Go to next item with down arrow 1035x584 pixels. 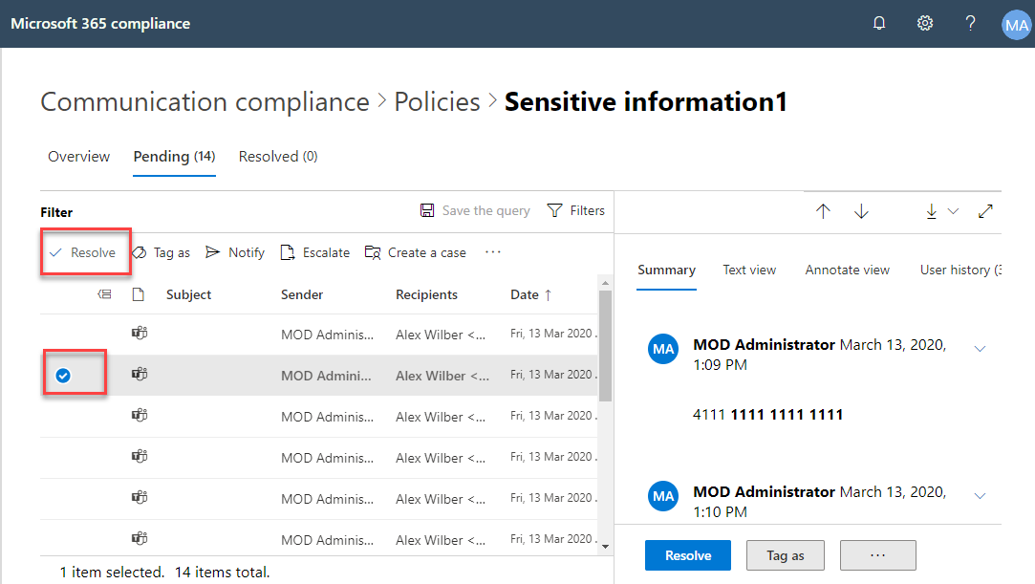click(861, 212)
